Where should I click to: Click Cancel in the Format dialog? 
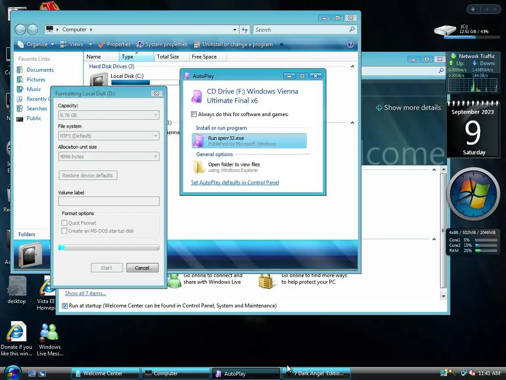tap(142, 267)
